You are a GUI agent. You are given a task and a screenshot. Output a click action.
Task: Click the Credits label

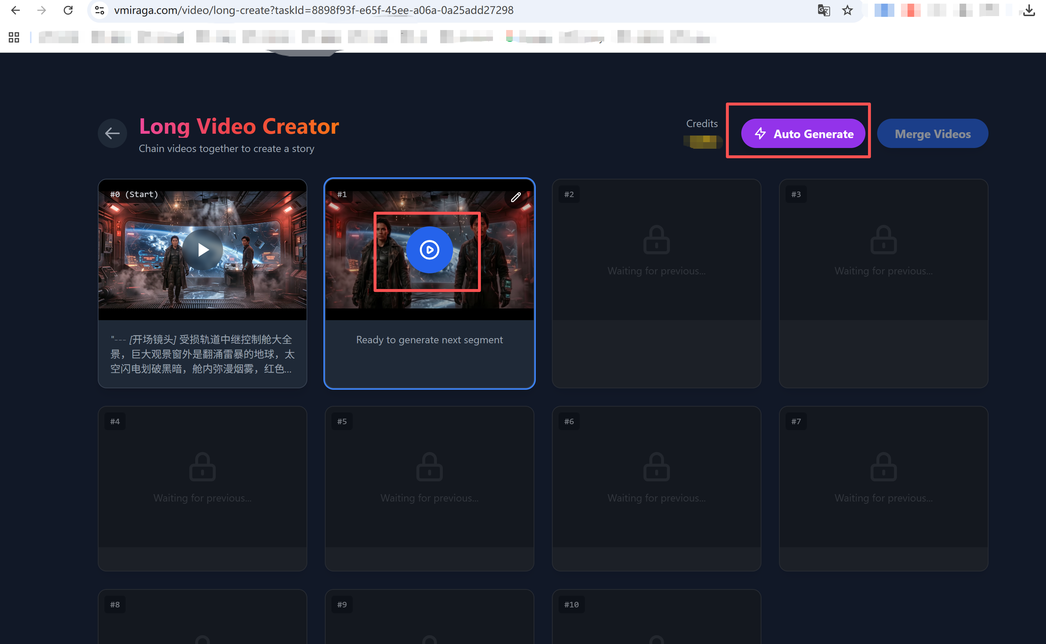702,123
